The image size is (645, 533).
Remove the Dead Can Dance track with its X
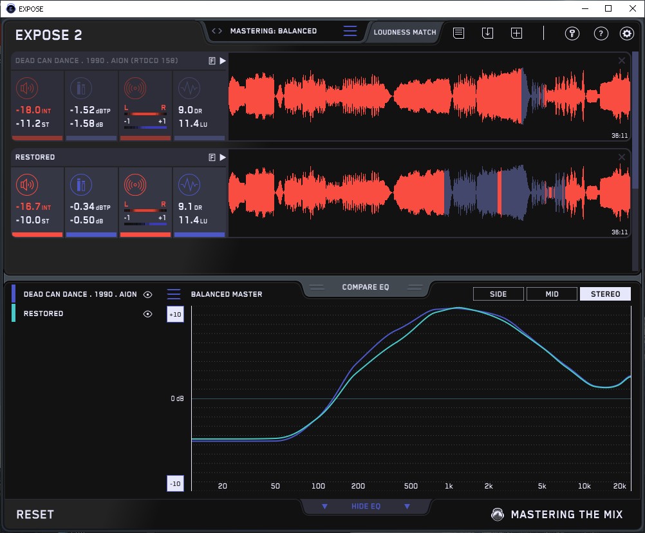tap(622, 61)
